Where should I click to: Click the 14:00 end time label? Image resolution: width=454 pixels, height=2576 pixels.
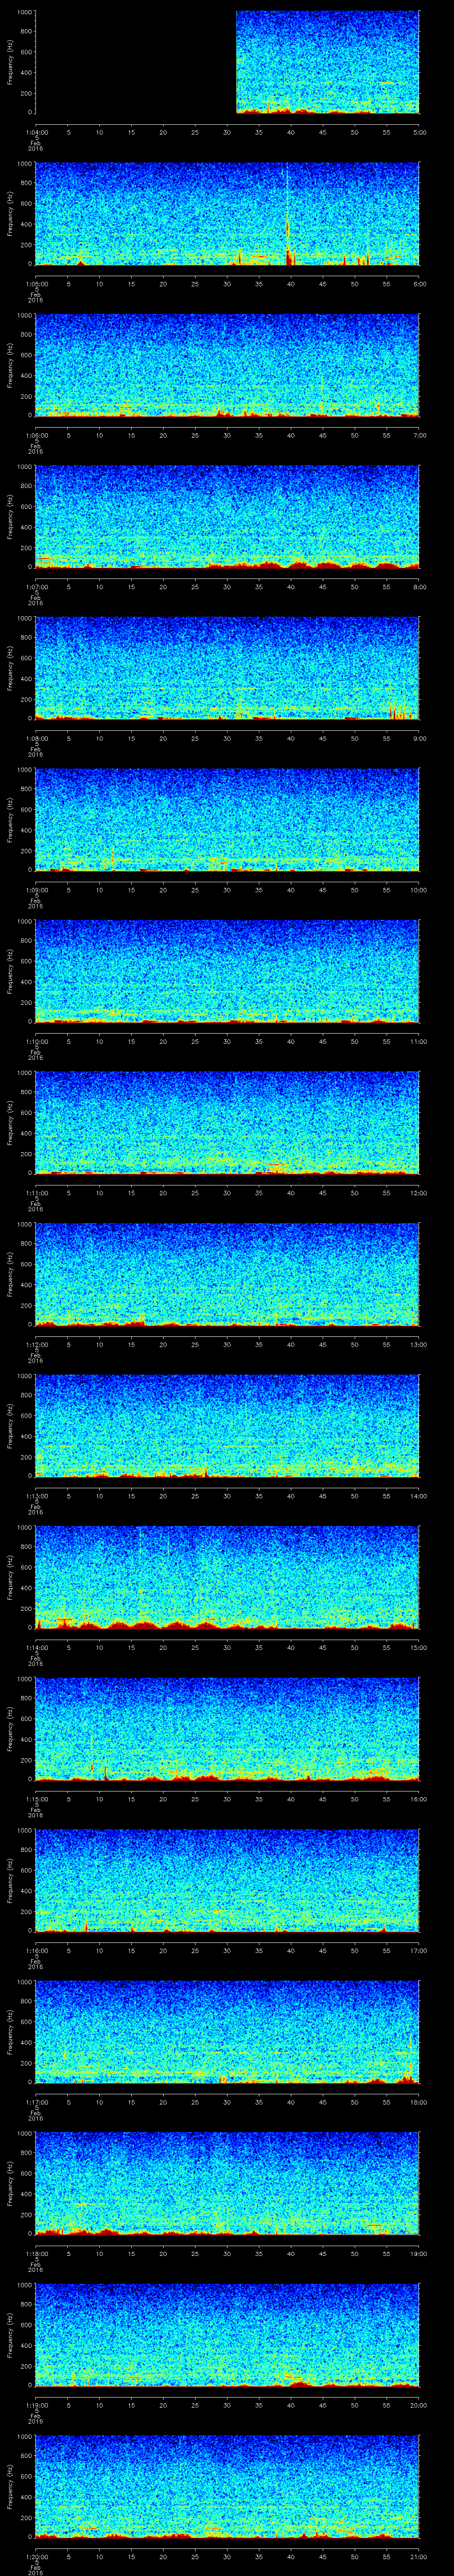coord(419,1496)
